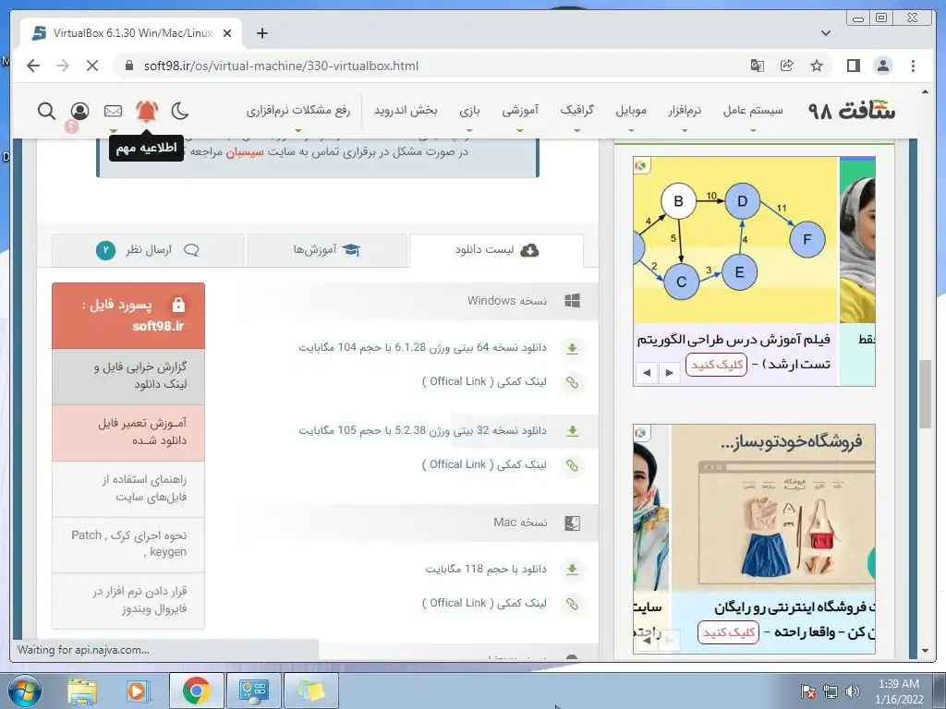Click the firewall guide button فایروال ویندوز
This screenshot has width=946, height=709.
(x=127, y=600)
